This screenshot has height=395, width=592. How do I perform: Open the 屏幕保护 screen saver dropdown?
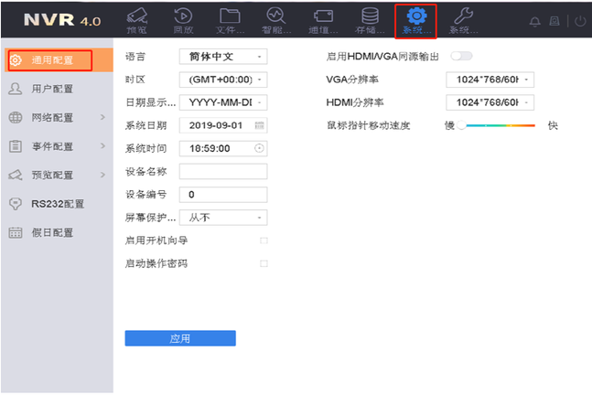pos(222,218)
